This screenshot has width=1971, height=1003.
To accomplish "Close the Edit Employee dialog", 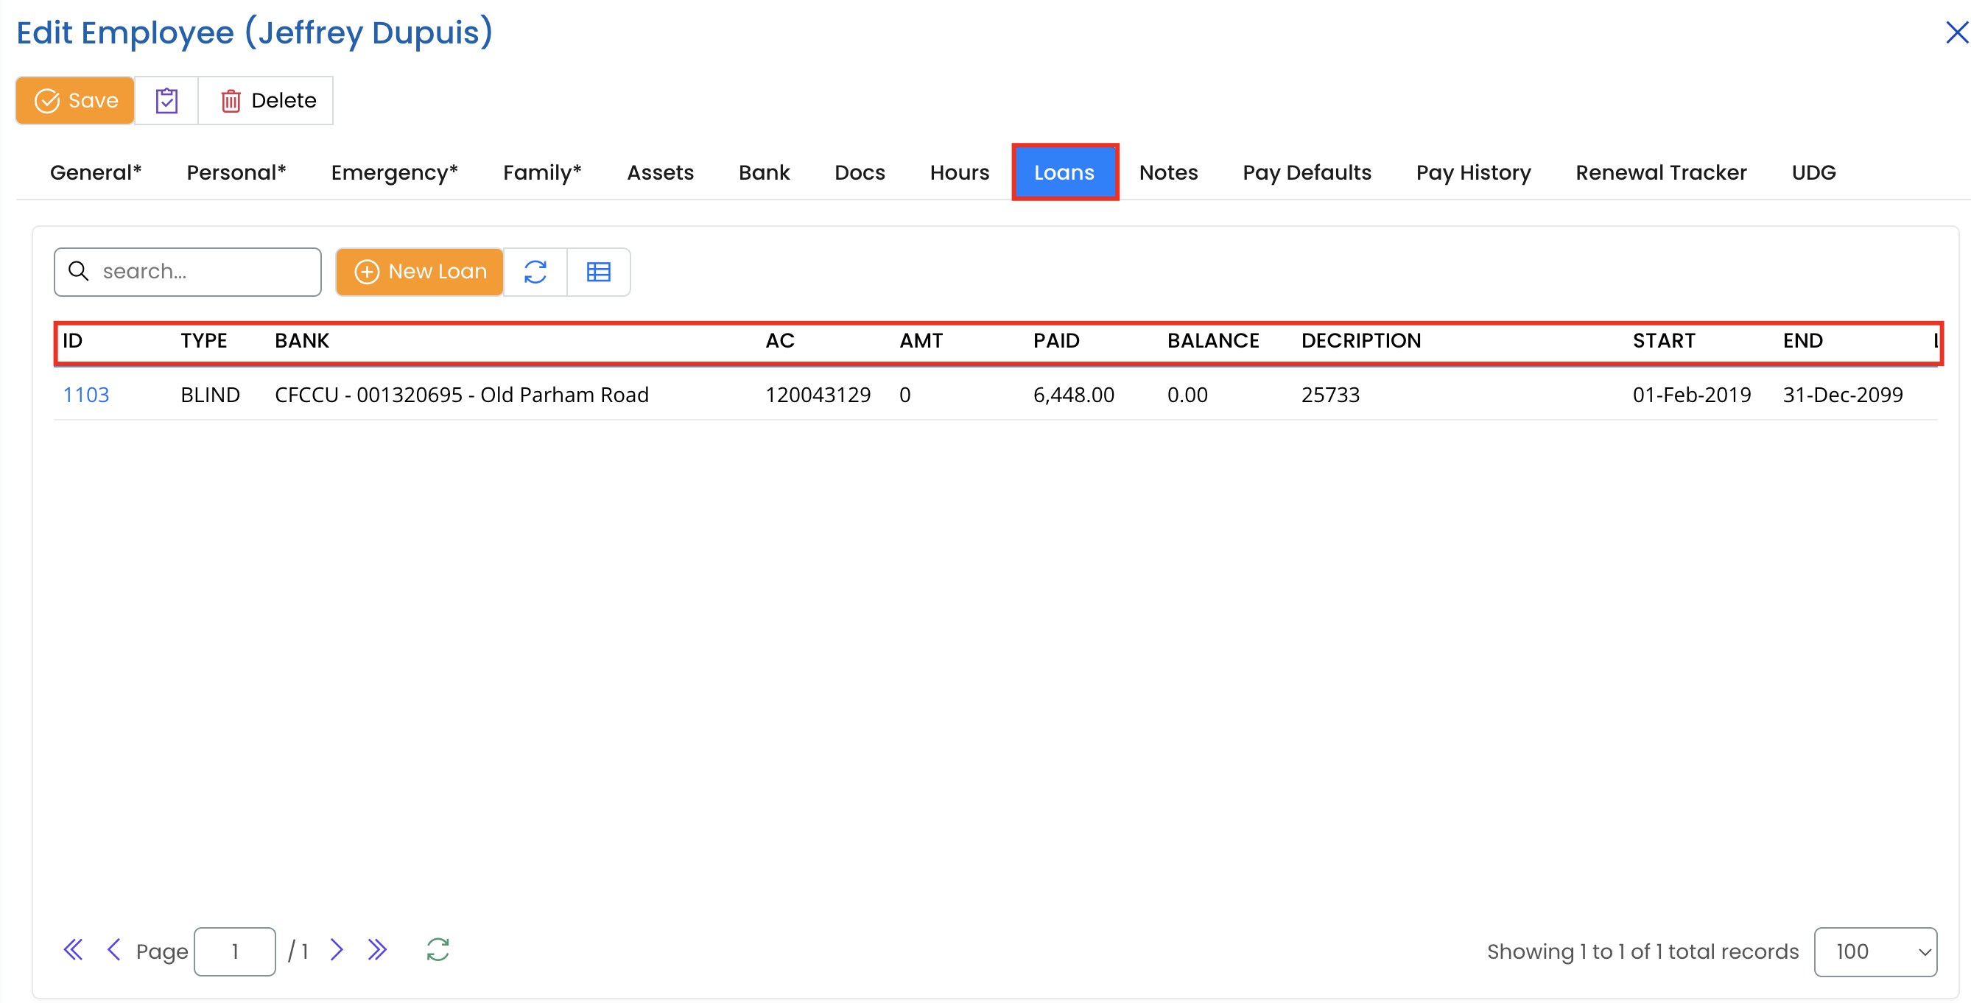I will tap(1956, 32).
